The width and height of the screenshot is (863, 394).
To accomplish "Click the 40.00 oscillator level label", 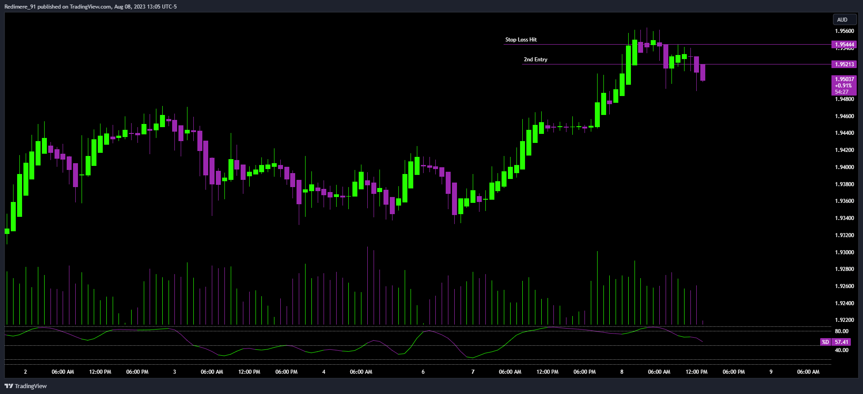I will coord(841,350).
